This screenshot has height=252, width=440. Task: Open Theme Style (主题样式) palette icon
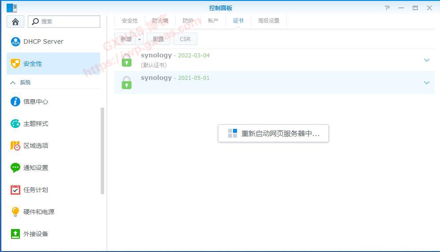tap(15, 124)
